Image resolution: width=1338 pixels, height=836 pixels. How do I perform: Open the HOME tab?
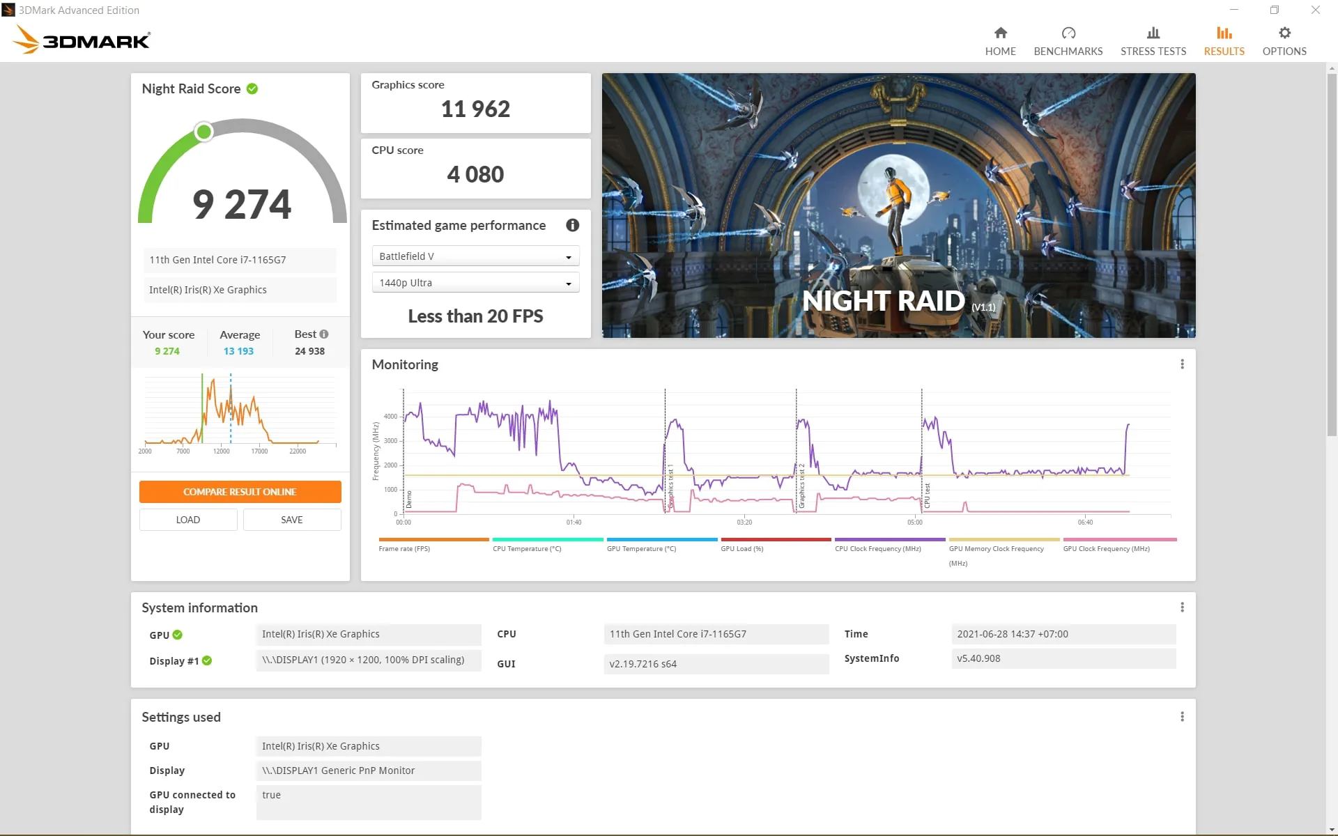[x=1000, y=41]
